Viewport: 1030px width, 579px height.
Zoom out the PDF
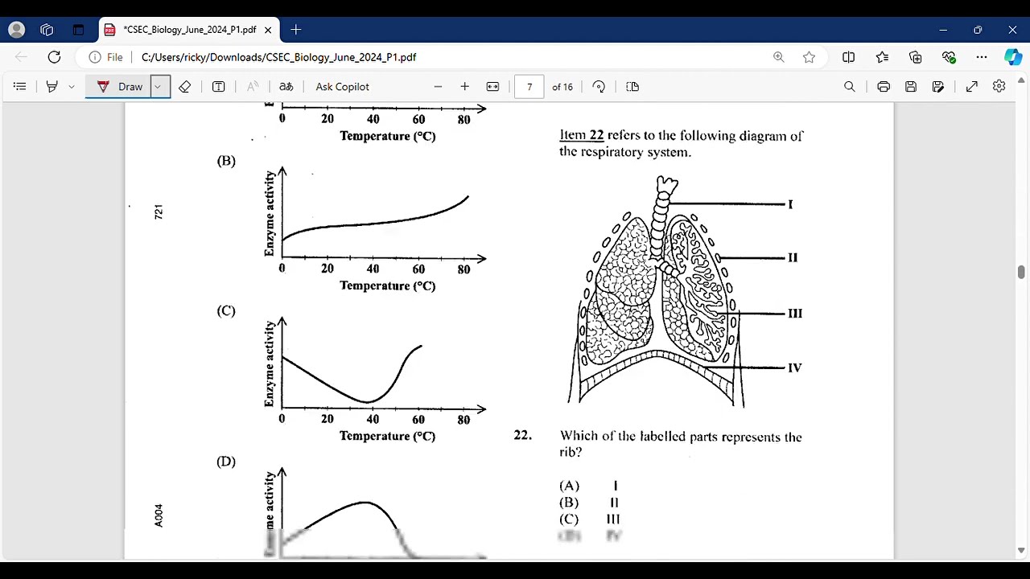click(438, 87)
